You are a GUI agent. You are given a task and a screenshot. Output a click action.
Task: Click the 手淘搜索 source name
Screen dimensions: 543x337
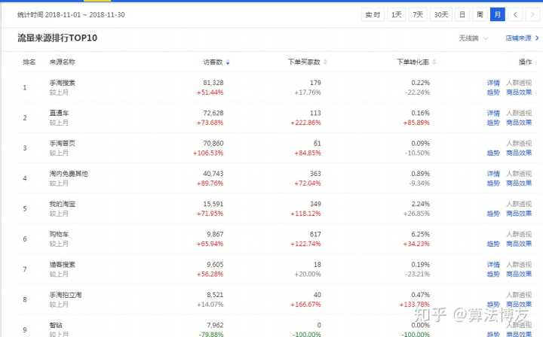(63, 83)
